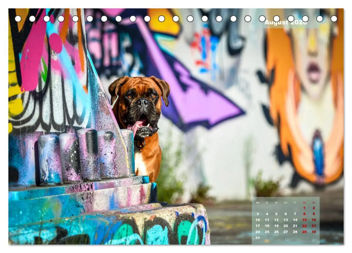
Task: Choose the red date 29
Action: 304,232
